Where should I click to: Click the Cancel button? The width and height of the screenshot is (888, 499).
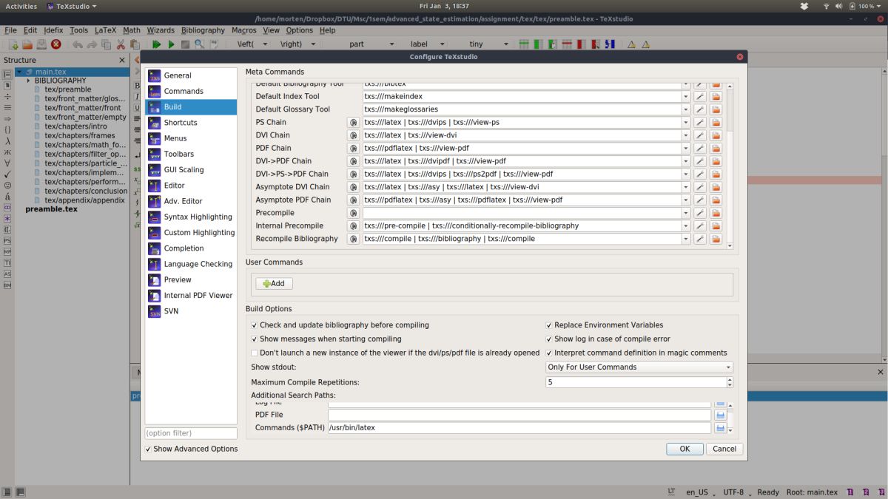pos(724,449)
